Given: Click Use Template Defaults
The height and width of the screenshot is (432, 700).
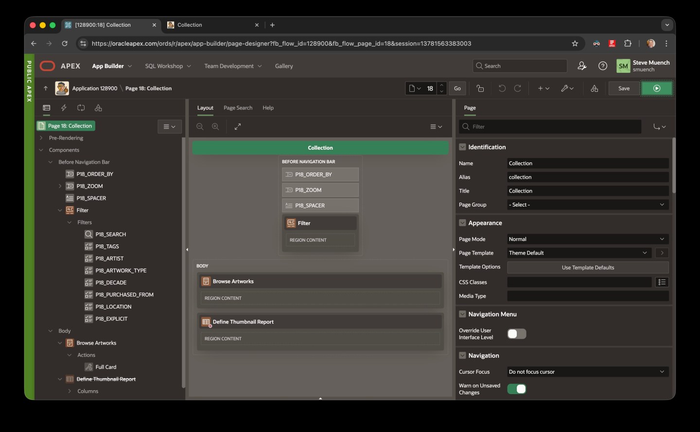Looking at the screenshot, I should pos(588,267).
